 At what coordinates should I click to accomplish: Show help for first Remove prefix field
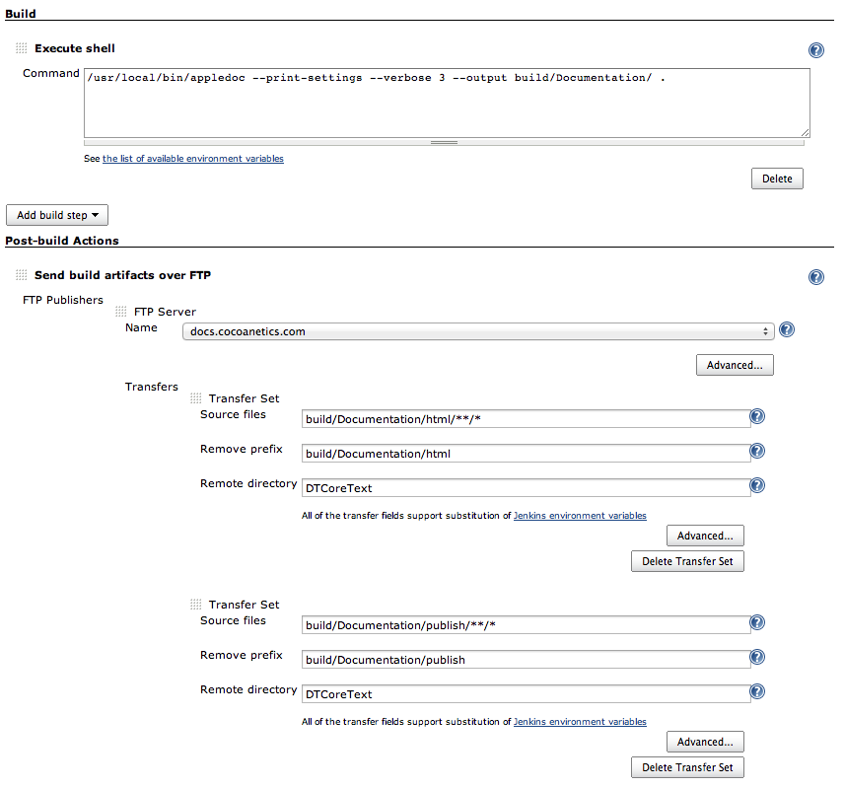757,451
